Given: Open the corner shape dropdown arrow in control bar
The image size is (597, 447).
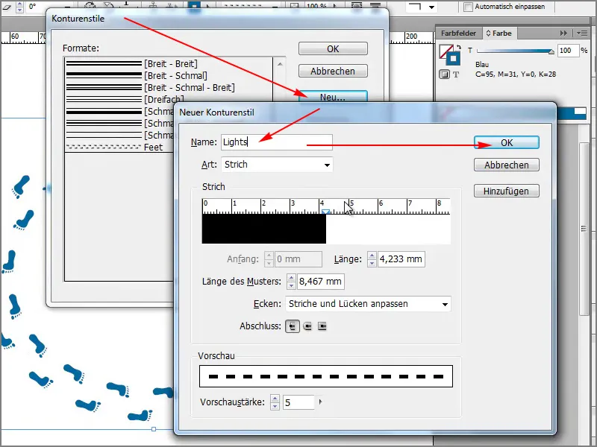Looking at the screenshot, I should pyautogui.click(x=431, y=7).
